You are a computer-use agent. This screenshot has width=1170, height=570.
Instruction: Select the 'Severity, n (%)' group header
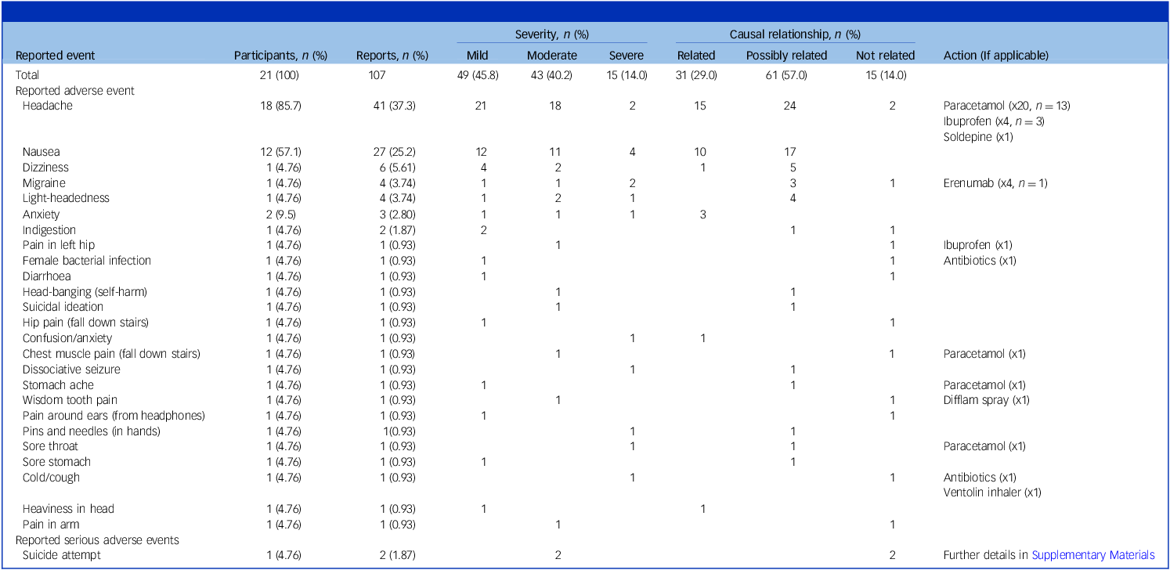pos(551,35)
